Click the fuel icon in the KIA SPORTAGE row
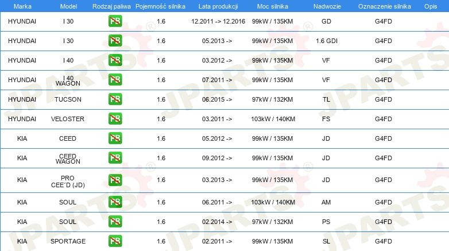 [115, 241]
